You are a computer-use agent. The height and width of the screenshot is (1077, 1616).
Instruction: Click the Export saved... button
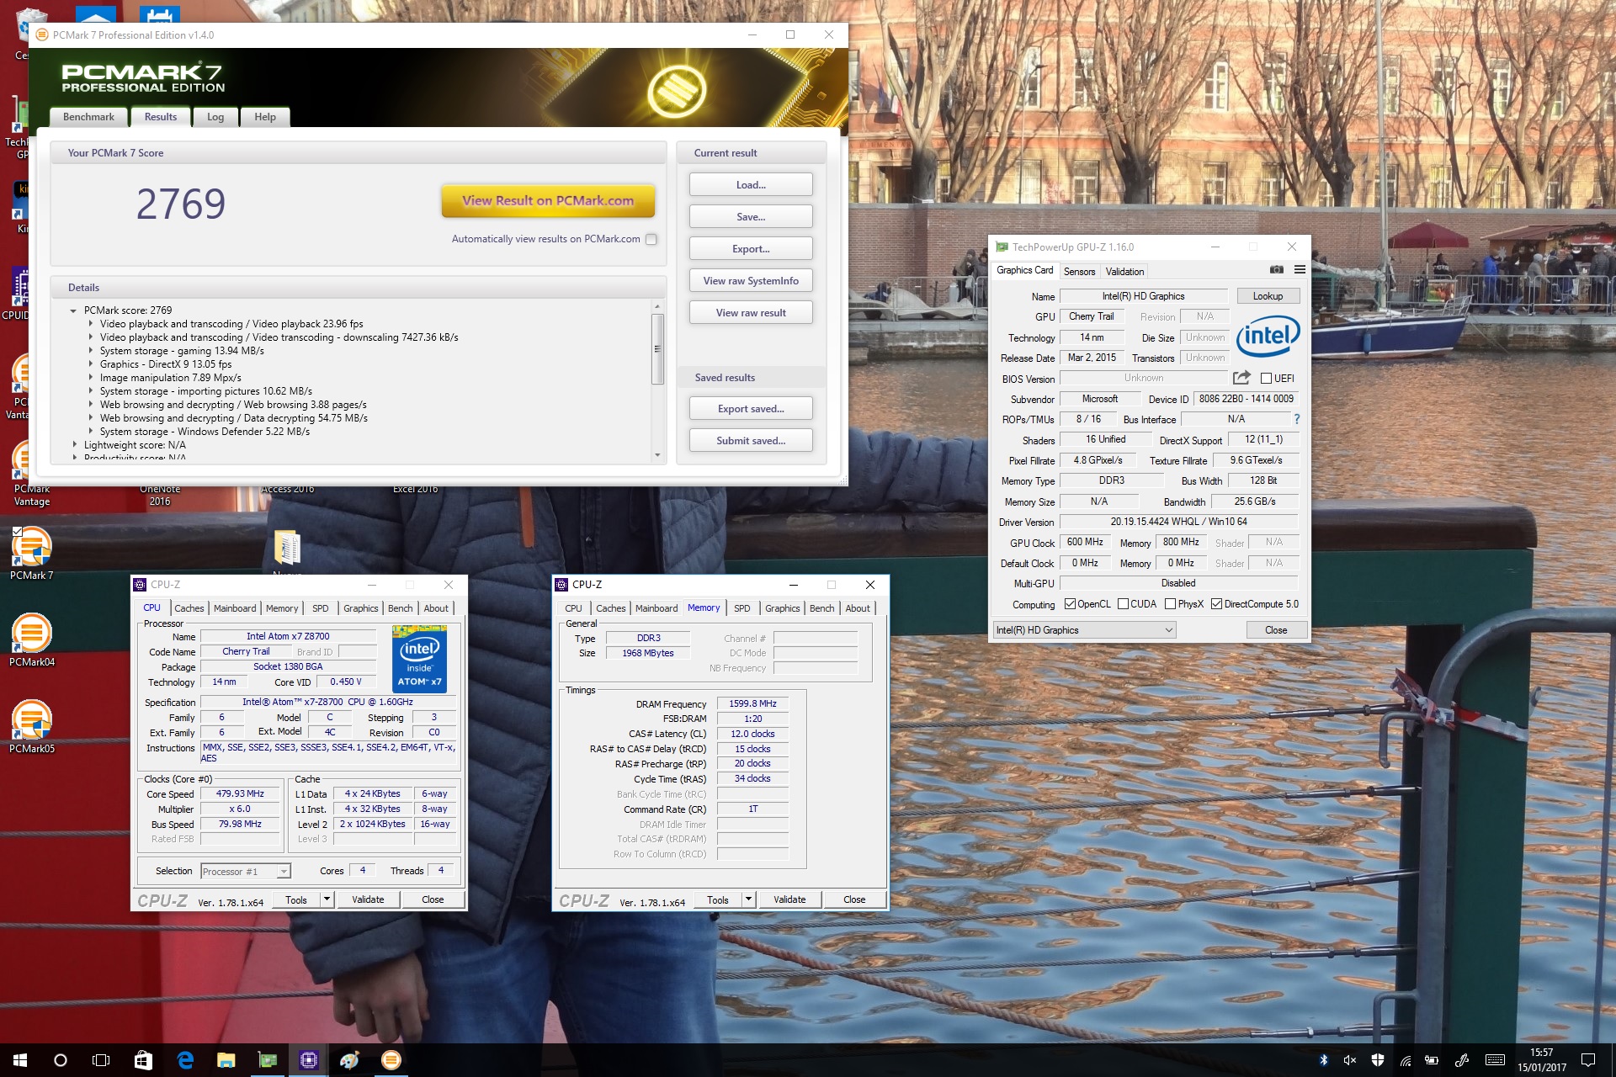[x=751, y=409]
